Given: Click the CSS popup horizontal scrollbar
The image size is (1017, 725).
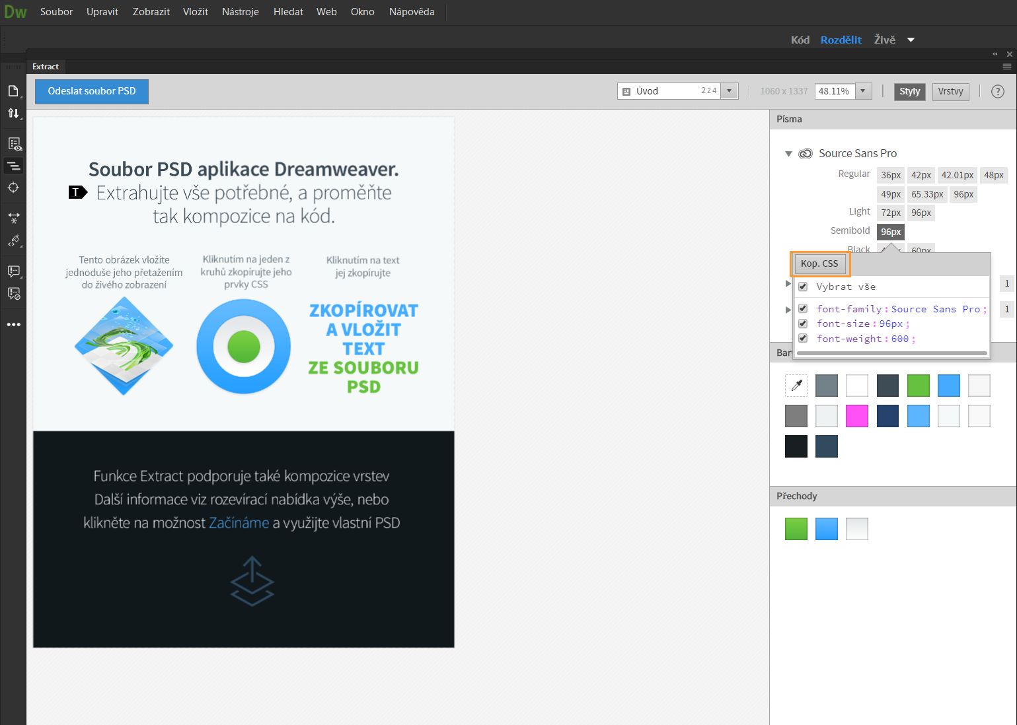Looking at the screenshot, I should (x=891, y=353).
